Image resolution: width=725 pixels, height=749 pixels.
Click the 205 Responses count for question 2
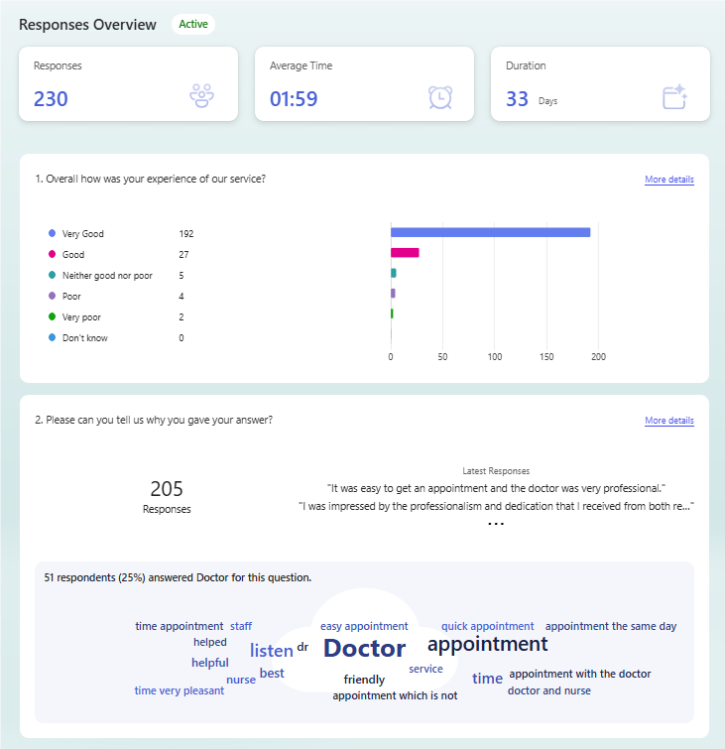[x=167, y=496]
